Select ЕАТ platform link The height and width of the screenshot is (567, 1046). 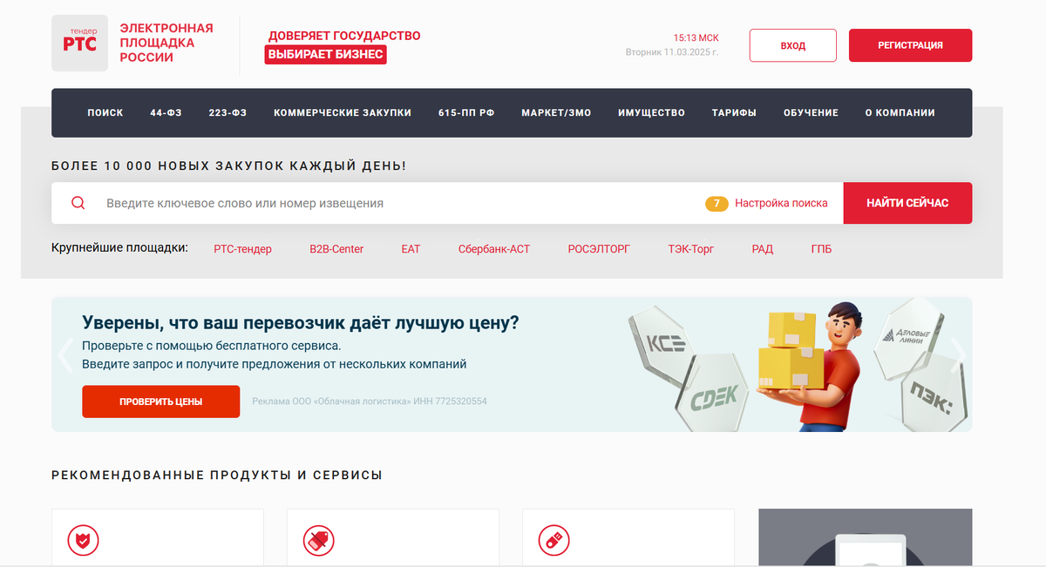(x=411, y=249)
